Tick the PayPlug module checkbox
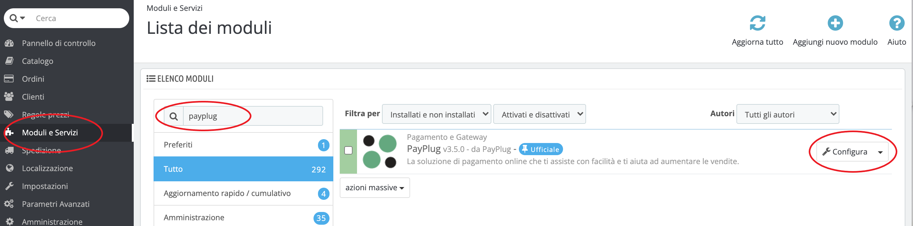913x226 pixels. point(348,151)
